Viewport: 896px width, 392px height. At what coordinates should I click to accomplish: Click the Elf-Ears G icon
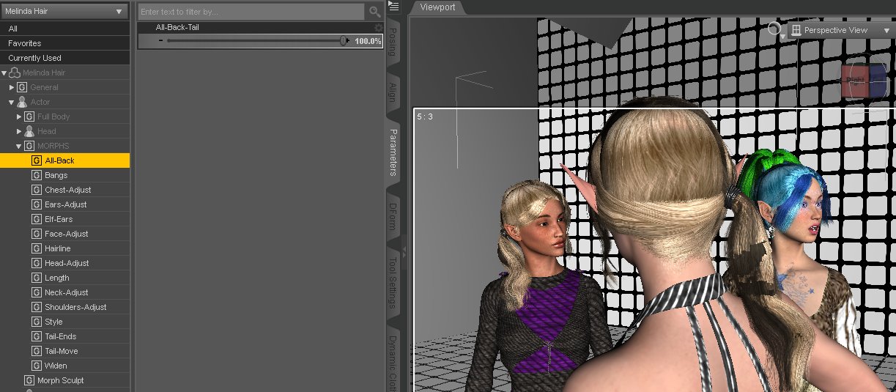(x=37, y=219)
